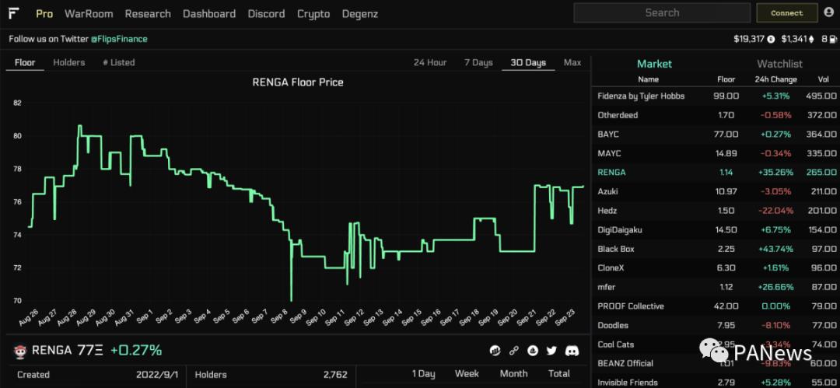
Task: Show the Holders chart tab
Action: coord(68,63)
